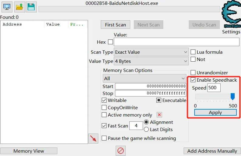Select the Last Digits radio button
The image size is (241, 156).
pyautogui.click(x=146, y=129)
